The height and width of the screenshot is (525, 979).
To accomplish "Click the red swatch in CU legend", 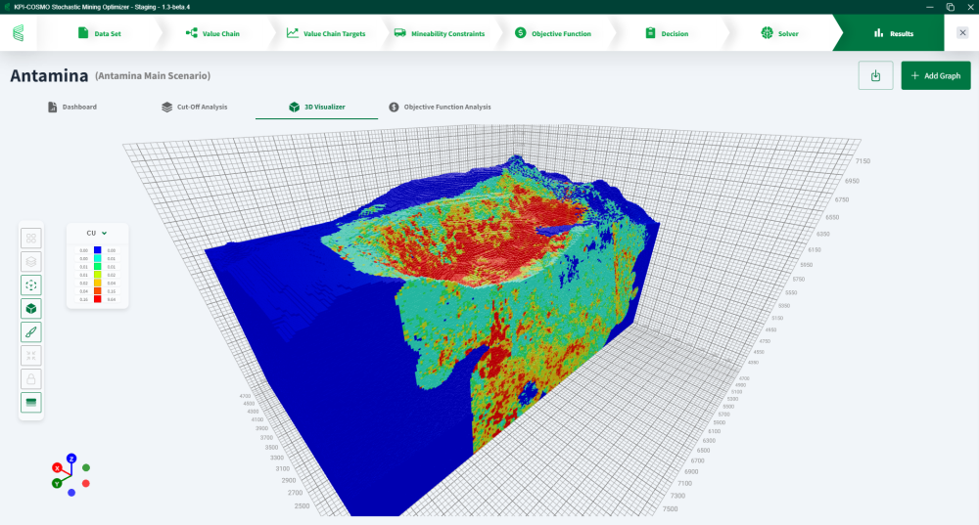I will pos(97,299).
